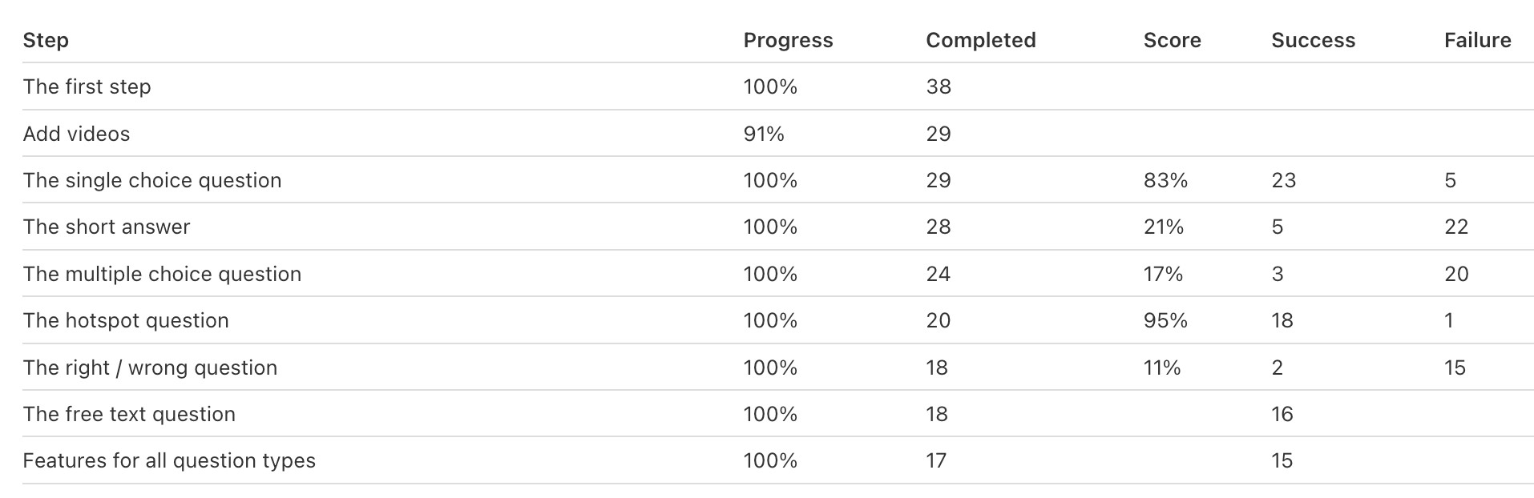
Task: Click the Success column header
Action: [x=1313, y=40]
